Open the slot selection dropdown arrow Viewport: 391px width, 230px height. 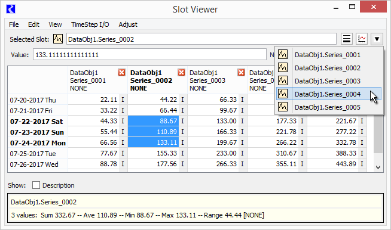pos(377,39)
